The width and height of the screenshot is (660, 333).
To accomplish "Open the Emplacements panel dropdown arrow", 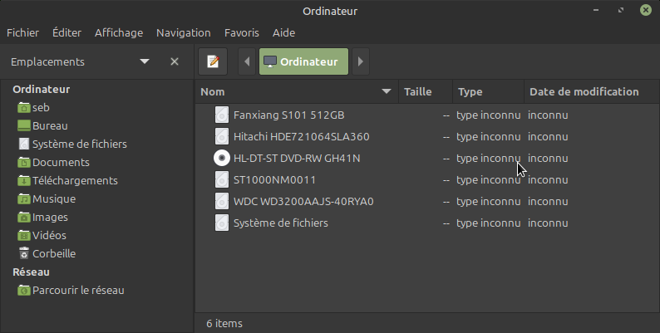I will pos(145,61).
